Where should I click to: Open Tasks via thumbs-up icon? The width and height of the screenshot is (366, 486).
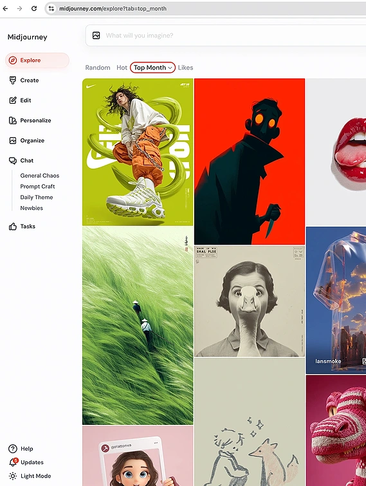click(13, 227)
